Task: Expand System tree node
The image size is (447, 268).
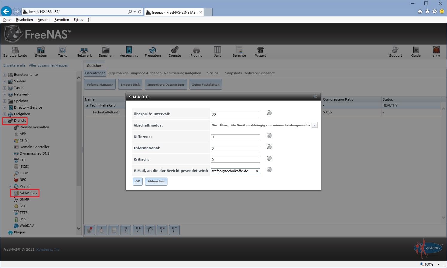Action: [x=4, y=81]
